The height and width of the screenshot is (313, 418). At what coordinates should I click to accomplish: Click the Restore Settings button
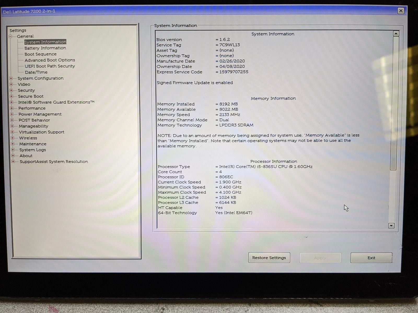click(x=269, y=258)
